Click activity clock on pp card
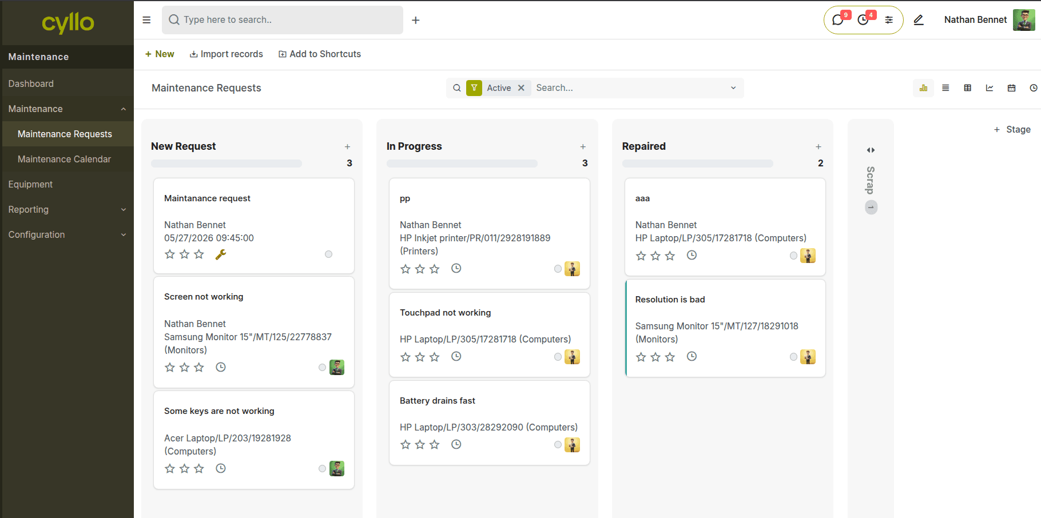Screen dimensions: 1041x518 tap(456, 268)
